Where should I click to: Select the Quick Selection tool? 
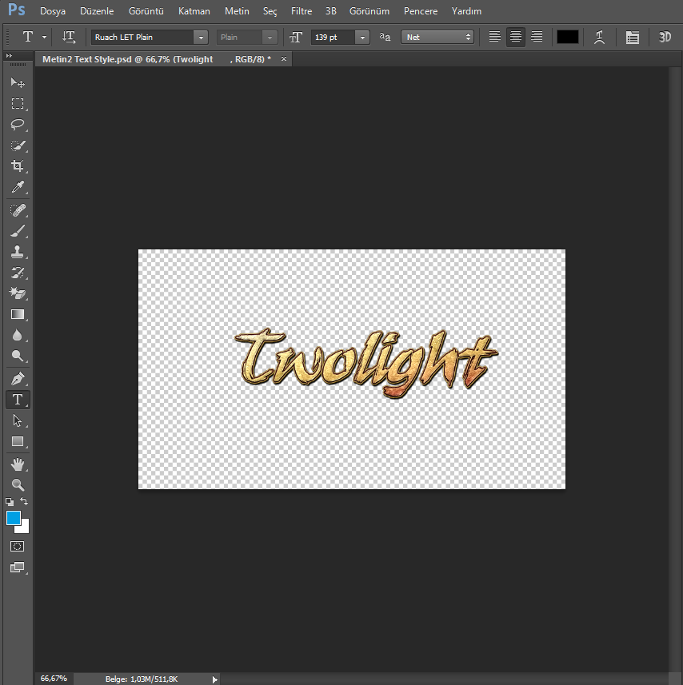pos(18,145)
